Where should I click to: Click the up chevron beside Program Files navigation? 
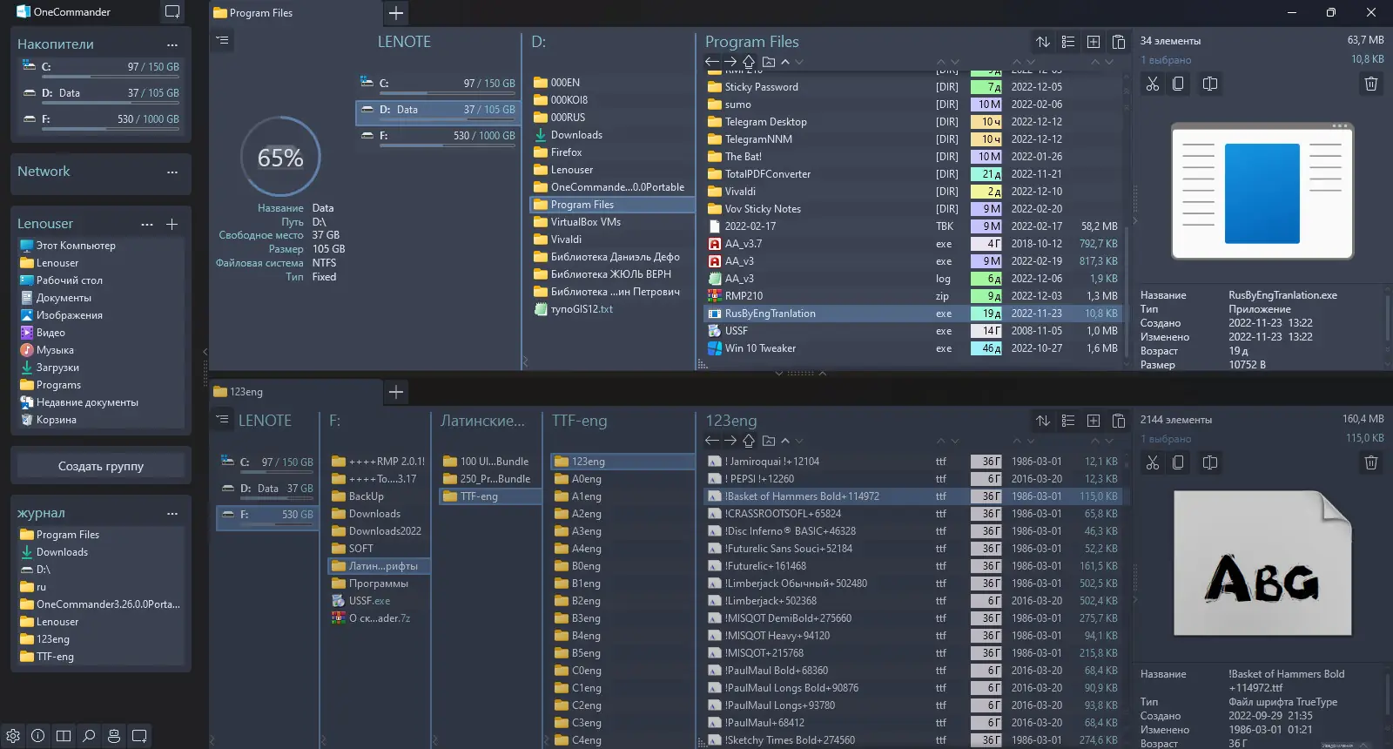coord(785,62)
